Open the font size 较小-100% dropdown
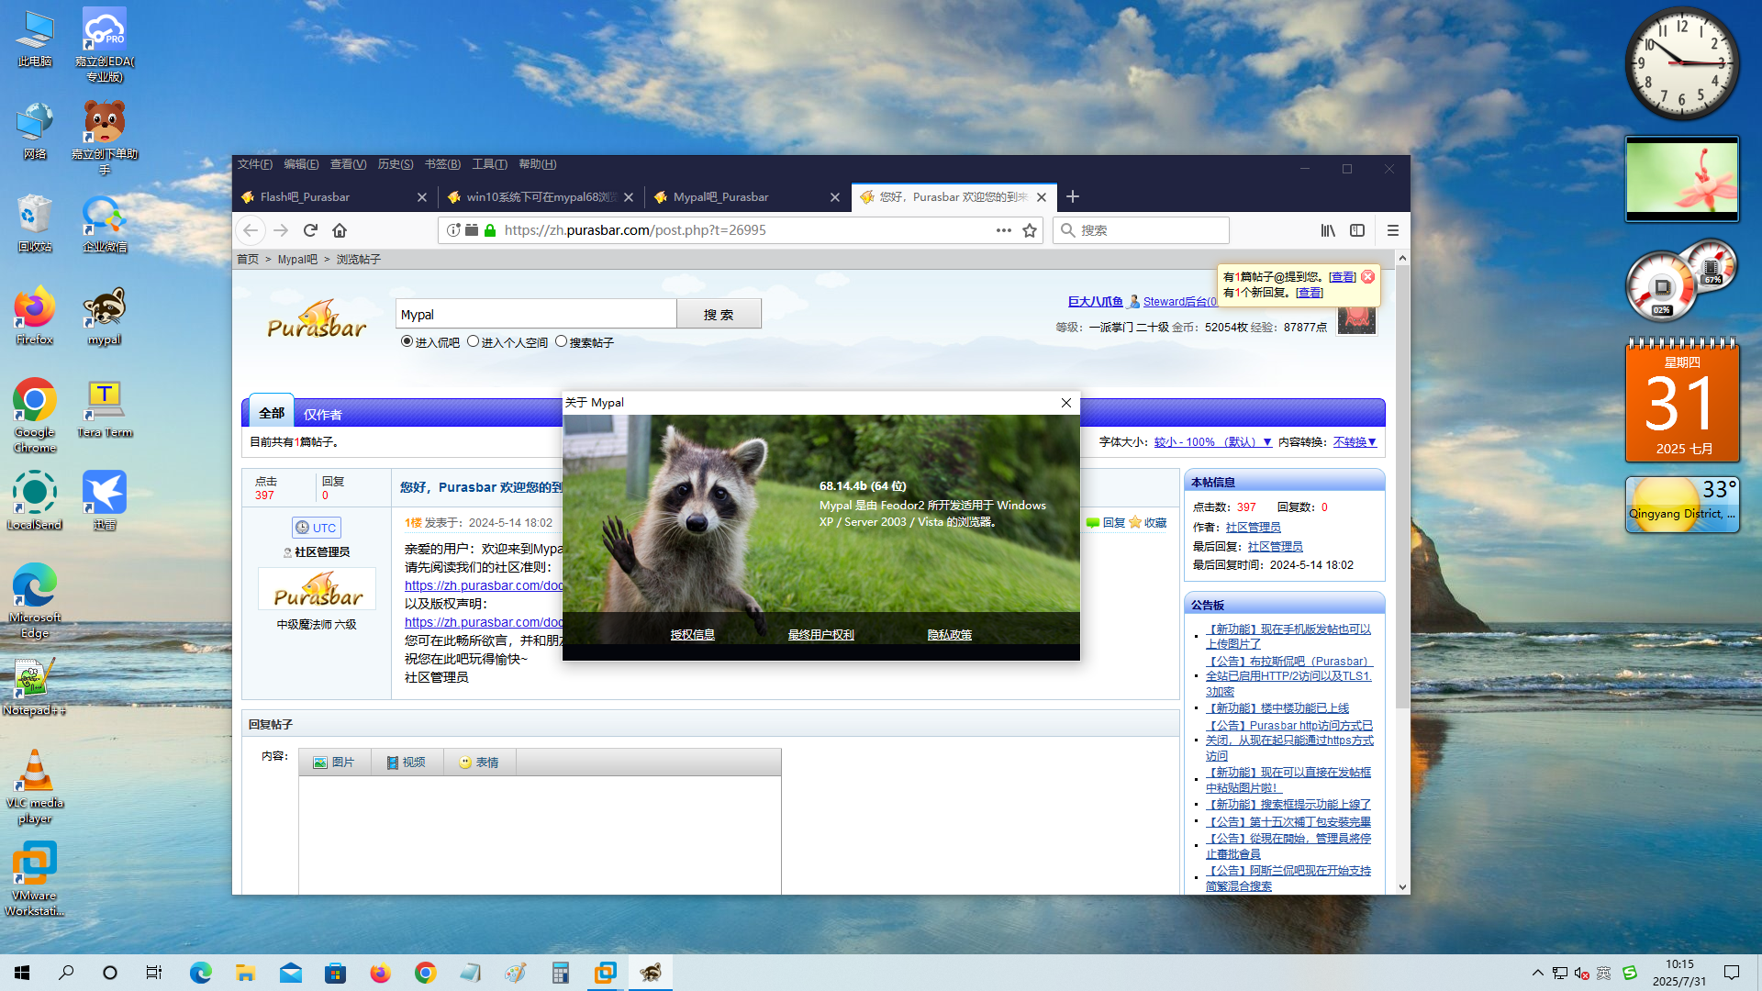1762x991 pixels. coord(1212,442)
